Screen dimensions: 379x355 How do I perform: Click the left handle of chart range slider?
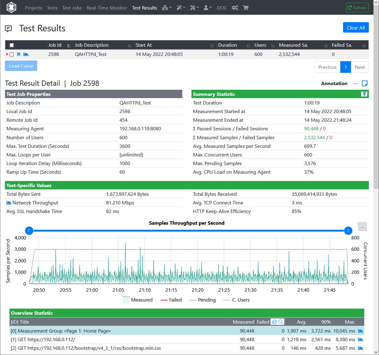point(29,231)
